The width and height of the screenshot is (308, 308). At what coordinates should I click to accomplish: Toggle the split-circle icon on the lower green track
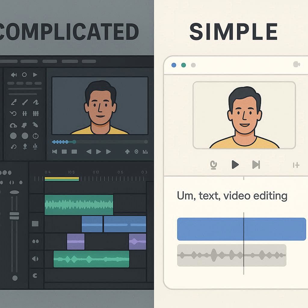[x=35, y=259]
